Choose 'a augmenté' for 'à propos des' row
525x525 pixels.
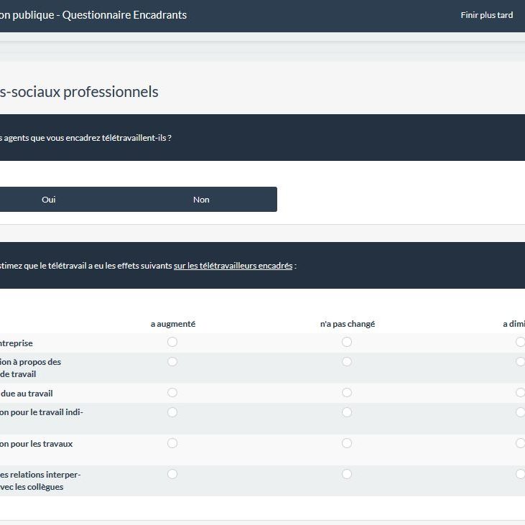coord(172,361)
